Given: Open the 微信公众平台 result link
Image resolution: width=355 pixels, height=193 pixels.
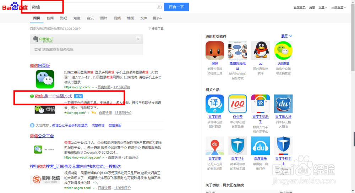Looking at the screenshot, I should click(42, 136).
